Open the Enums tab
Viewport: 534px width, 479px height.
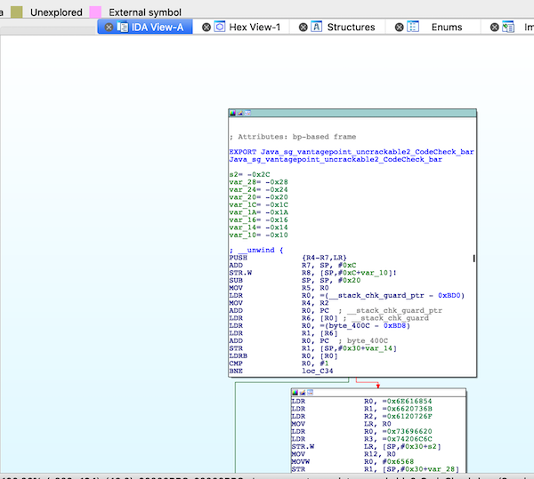[433, 27]
